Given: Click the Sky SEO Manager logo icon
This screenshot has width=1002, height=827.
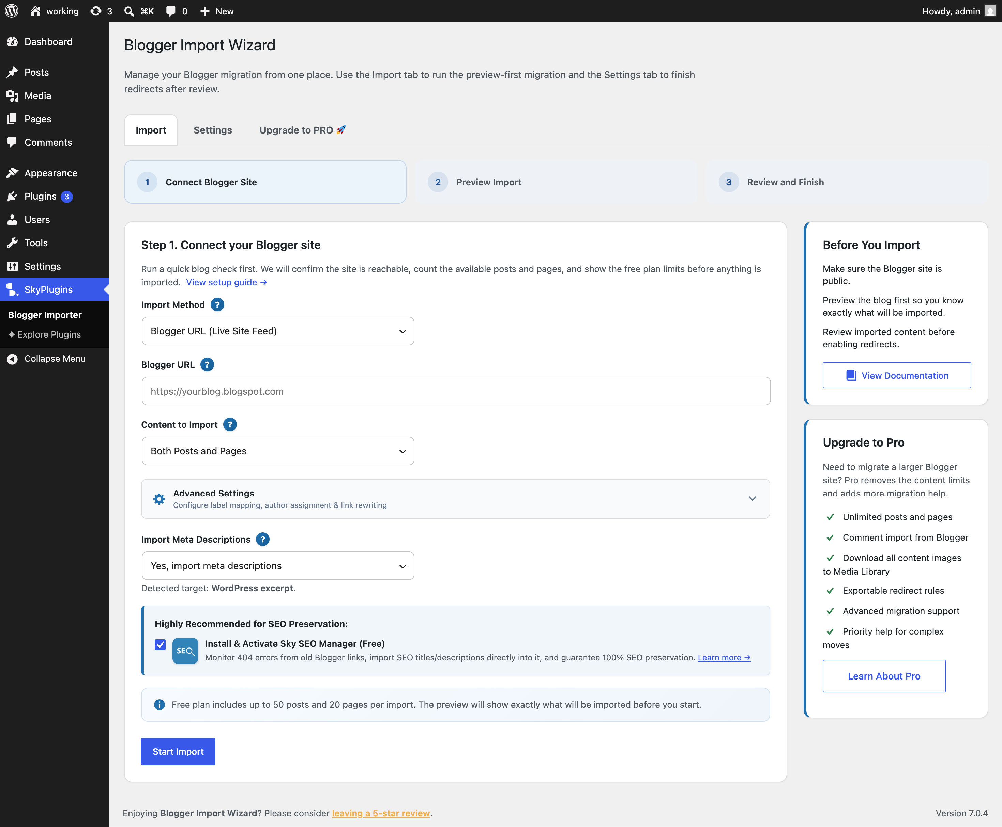Looking at the screenshot, I should pyautogui.click(x=185, y=651).
